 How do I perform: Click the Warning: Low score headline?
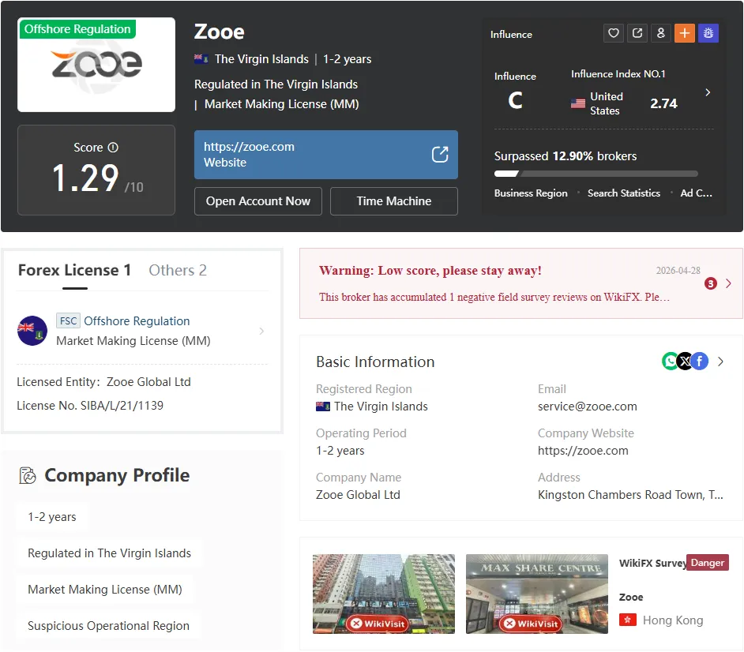[x=430, y=270]
